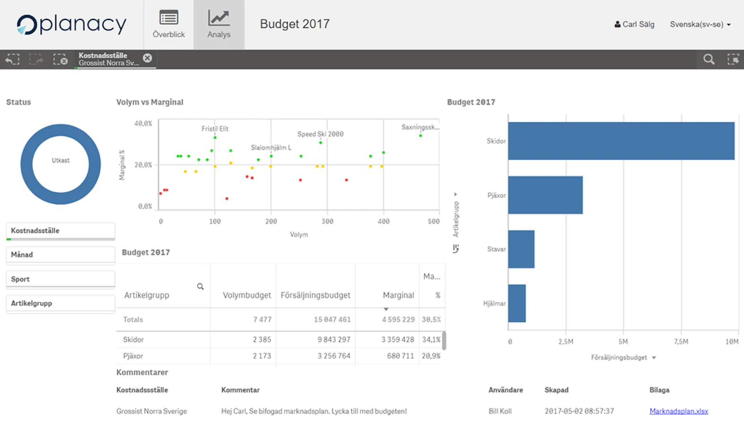Open the Marknadsplan.xlsx attachment
Viewport: 744px width, 425px height.
678,411
